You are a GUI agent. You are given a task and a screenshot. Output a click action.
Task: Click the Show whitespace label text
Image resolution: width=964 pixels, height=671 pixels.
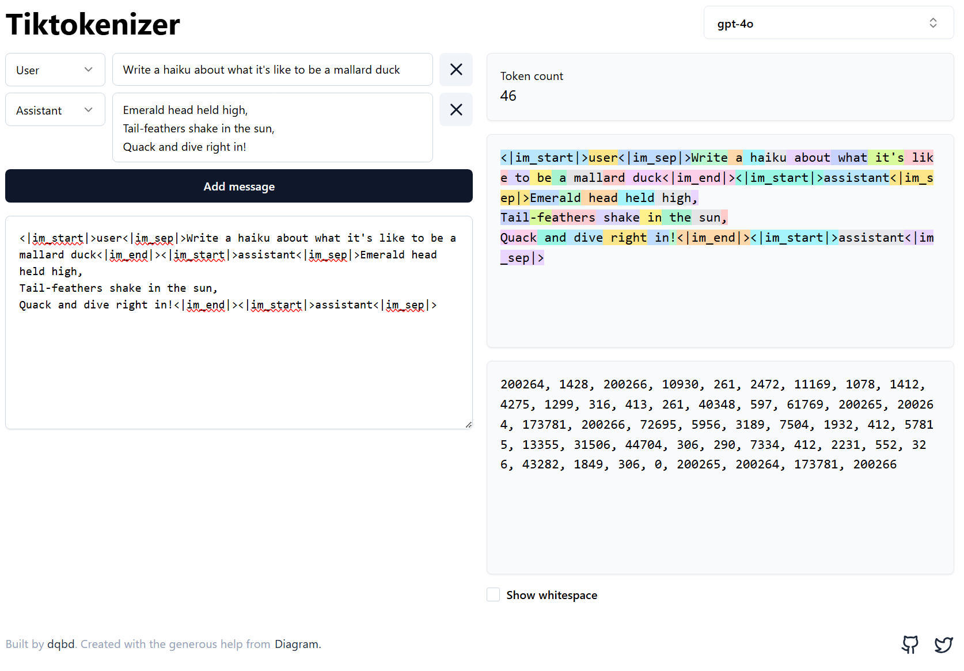point(552,595)
